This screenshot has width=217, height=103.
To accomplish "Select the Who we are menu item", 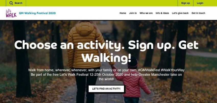I will tap(146, 13).
